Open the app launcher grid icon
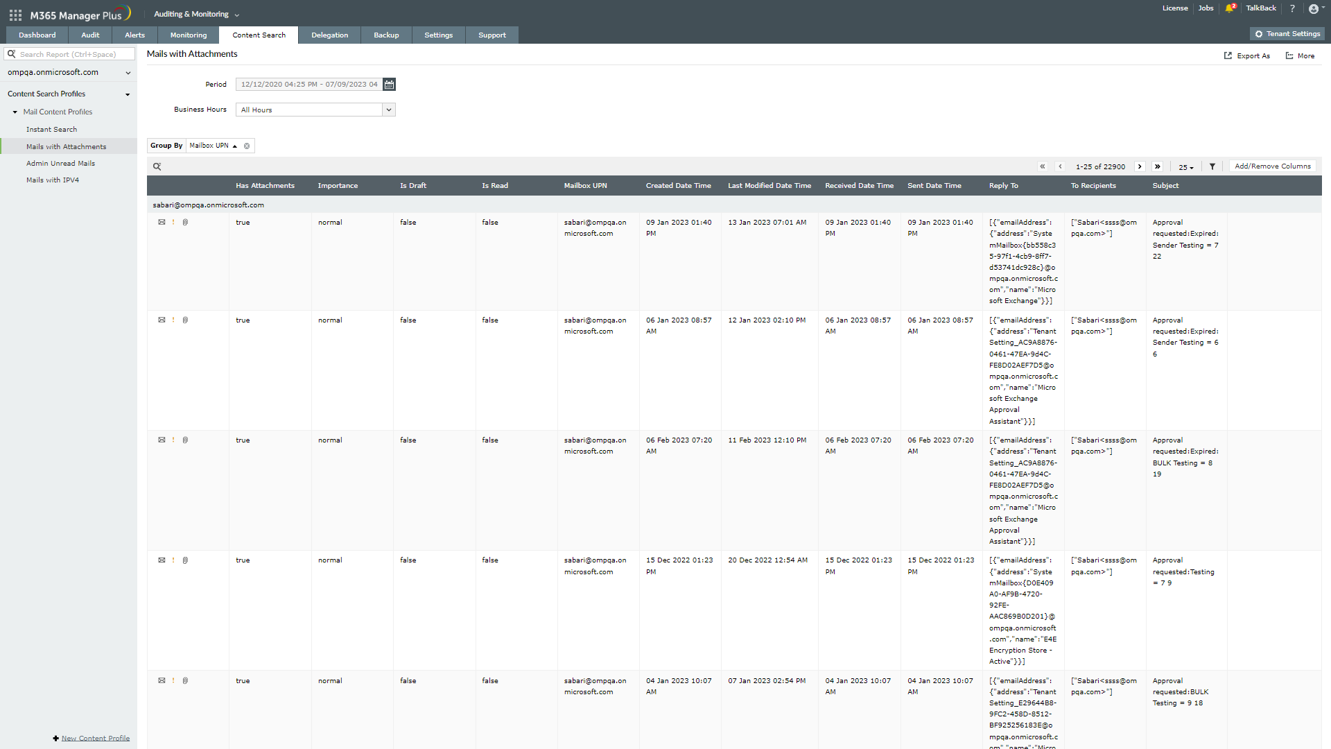The image size is (1331, 749). click(15, 15)
